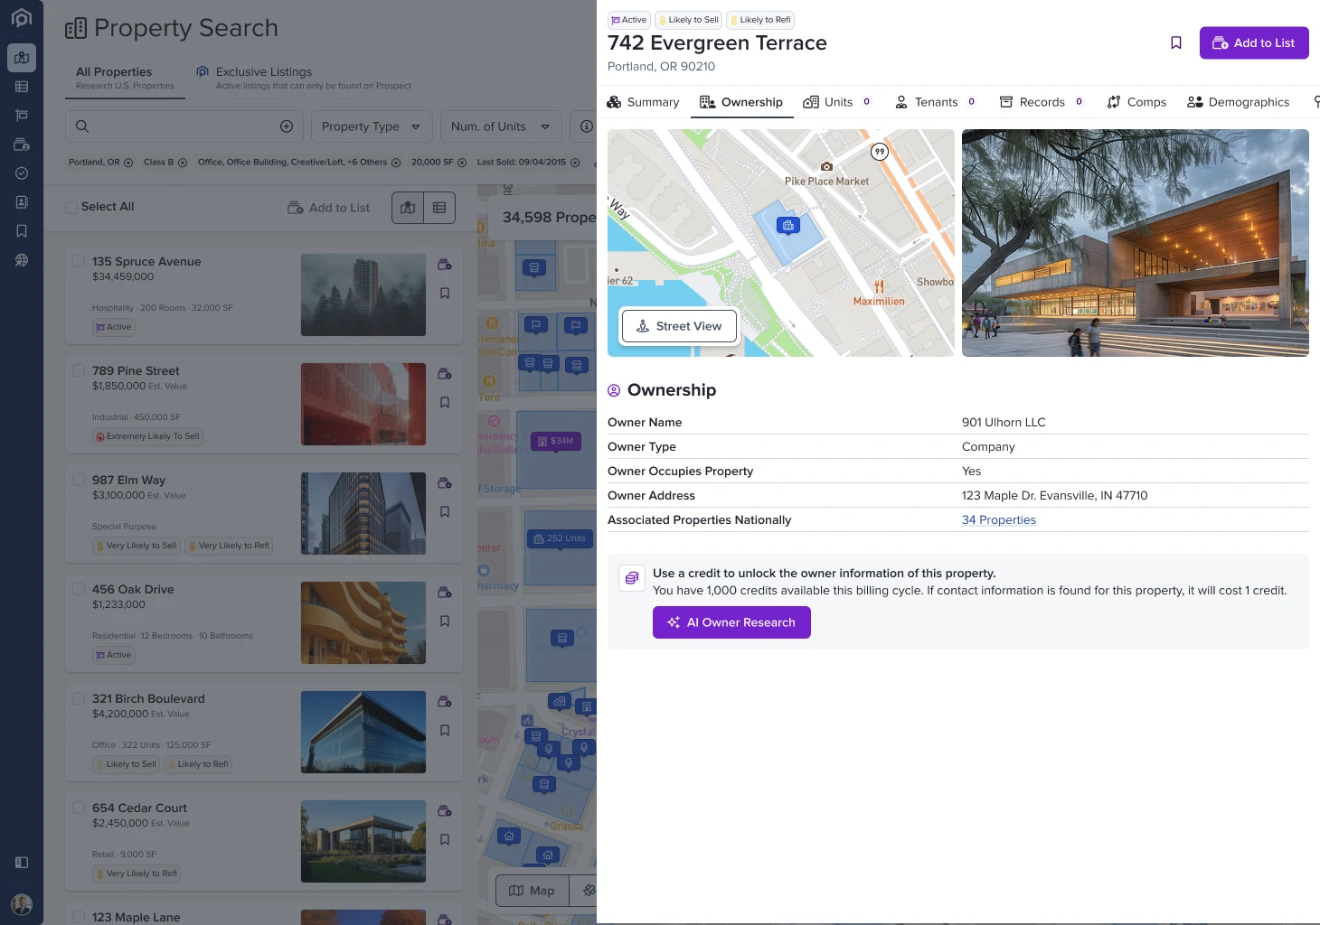Remove the Portland, OR filter chip
1320x925 pixels.
tap(128, 163)
